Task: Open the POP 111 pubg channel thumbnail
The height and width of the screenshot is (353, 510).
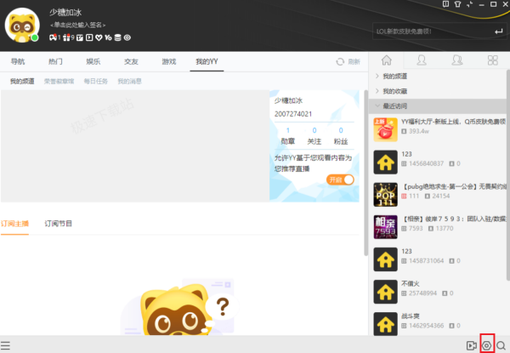Action: tap(385, 195)
